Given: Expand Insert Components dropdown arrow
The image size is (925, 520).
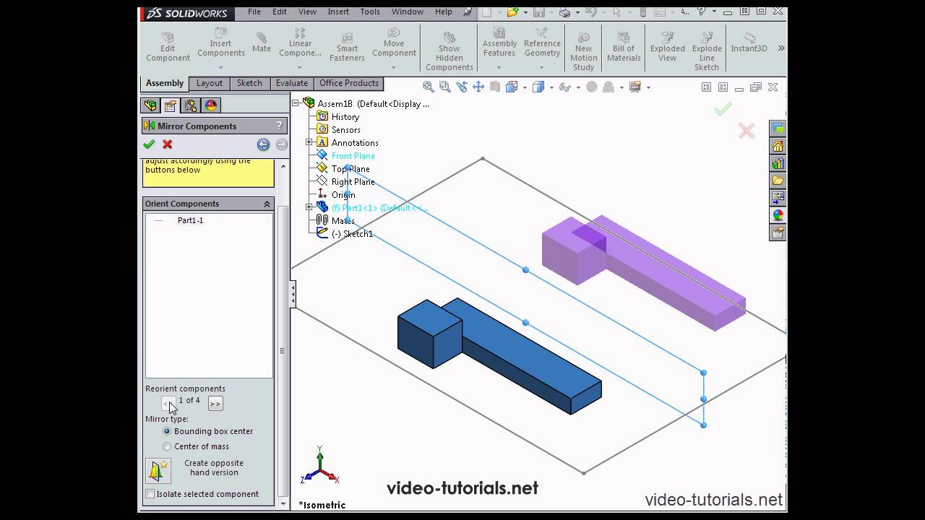Looking at the screenshot, I should click(x=220, y=67).
